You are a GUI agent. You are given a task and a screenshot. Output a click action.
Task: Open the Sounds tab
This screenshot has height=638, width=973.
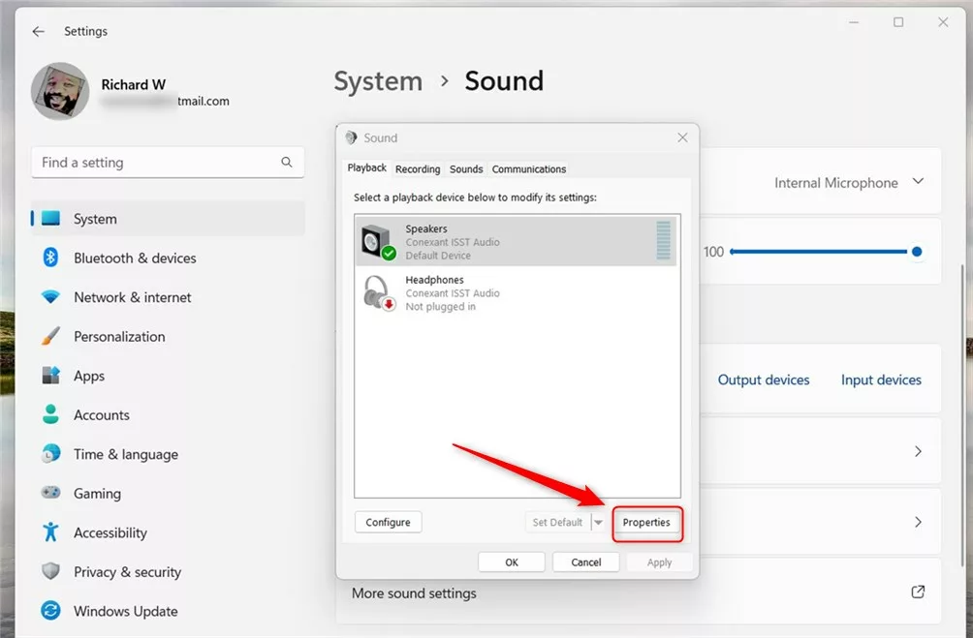[x=466, y=169]
